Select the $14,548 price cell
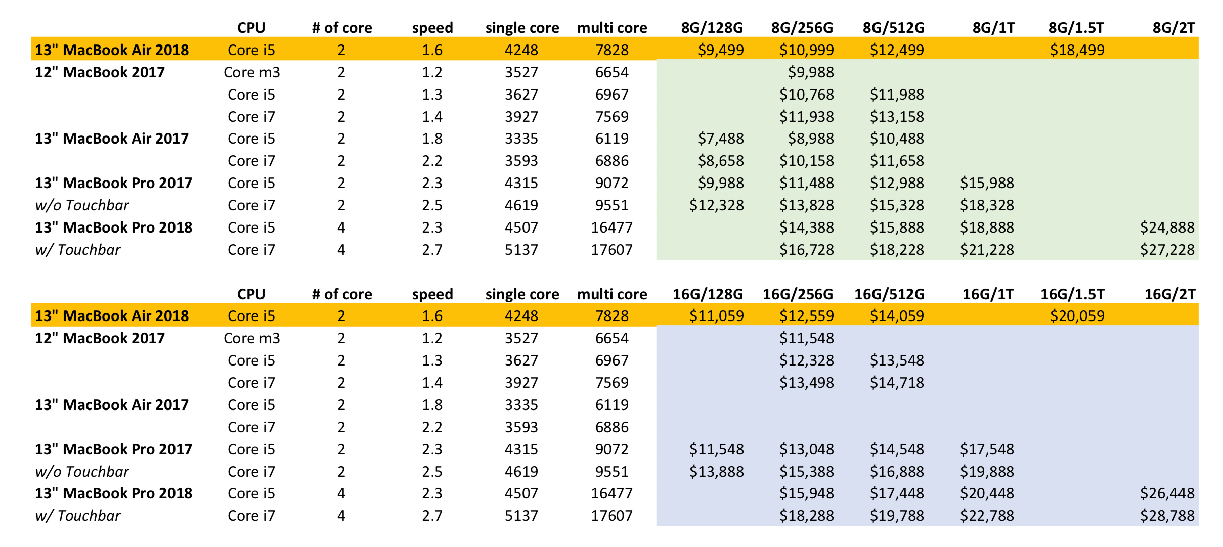Screen dimensions: 1223x547 tap(897, 449)
